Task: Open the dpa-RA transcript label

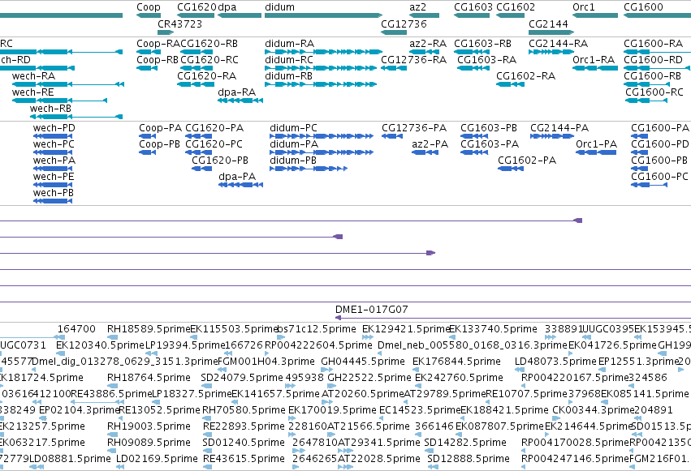Action: pos(236,92)
